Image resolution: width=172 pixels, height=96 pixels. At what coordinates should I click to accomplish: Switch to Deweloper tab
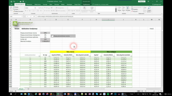point(69,5)
